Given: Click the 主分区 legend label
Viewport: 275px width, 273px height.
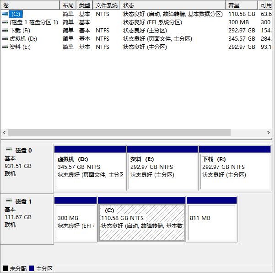Looking at the screenshot, I should [x=44, y=268].
